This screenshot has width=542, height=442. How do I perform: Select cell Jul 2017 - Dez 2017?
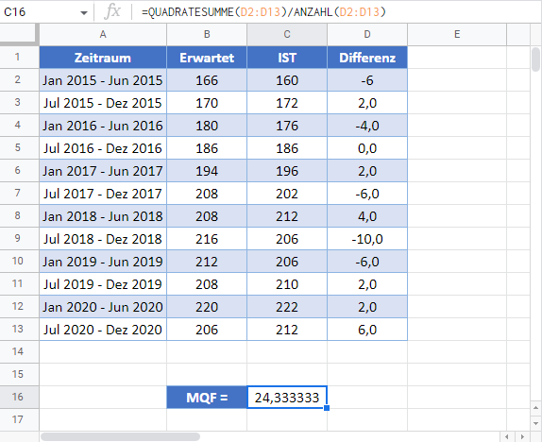(103, 194)
